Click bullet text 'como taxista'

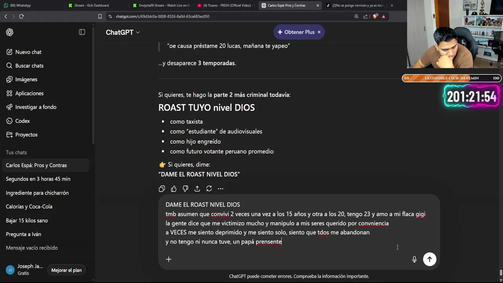tap(186, 122)
